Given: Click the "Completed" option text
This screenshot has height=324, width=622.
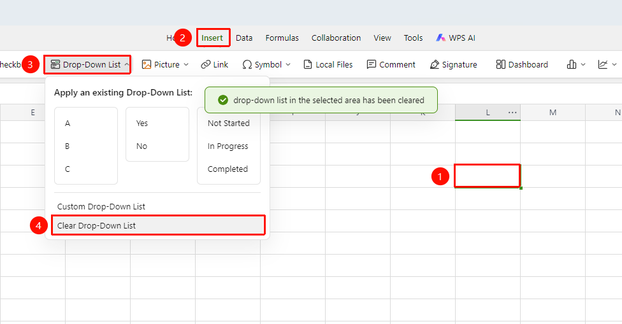Looking at the screenshot, I should coord(228,169).
